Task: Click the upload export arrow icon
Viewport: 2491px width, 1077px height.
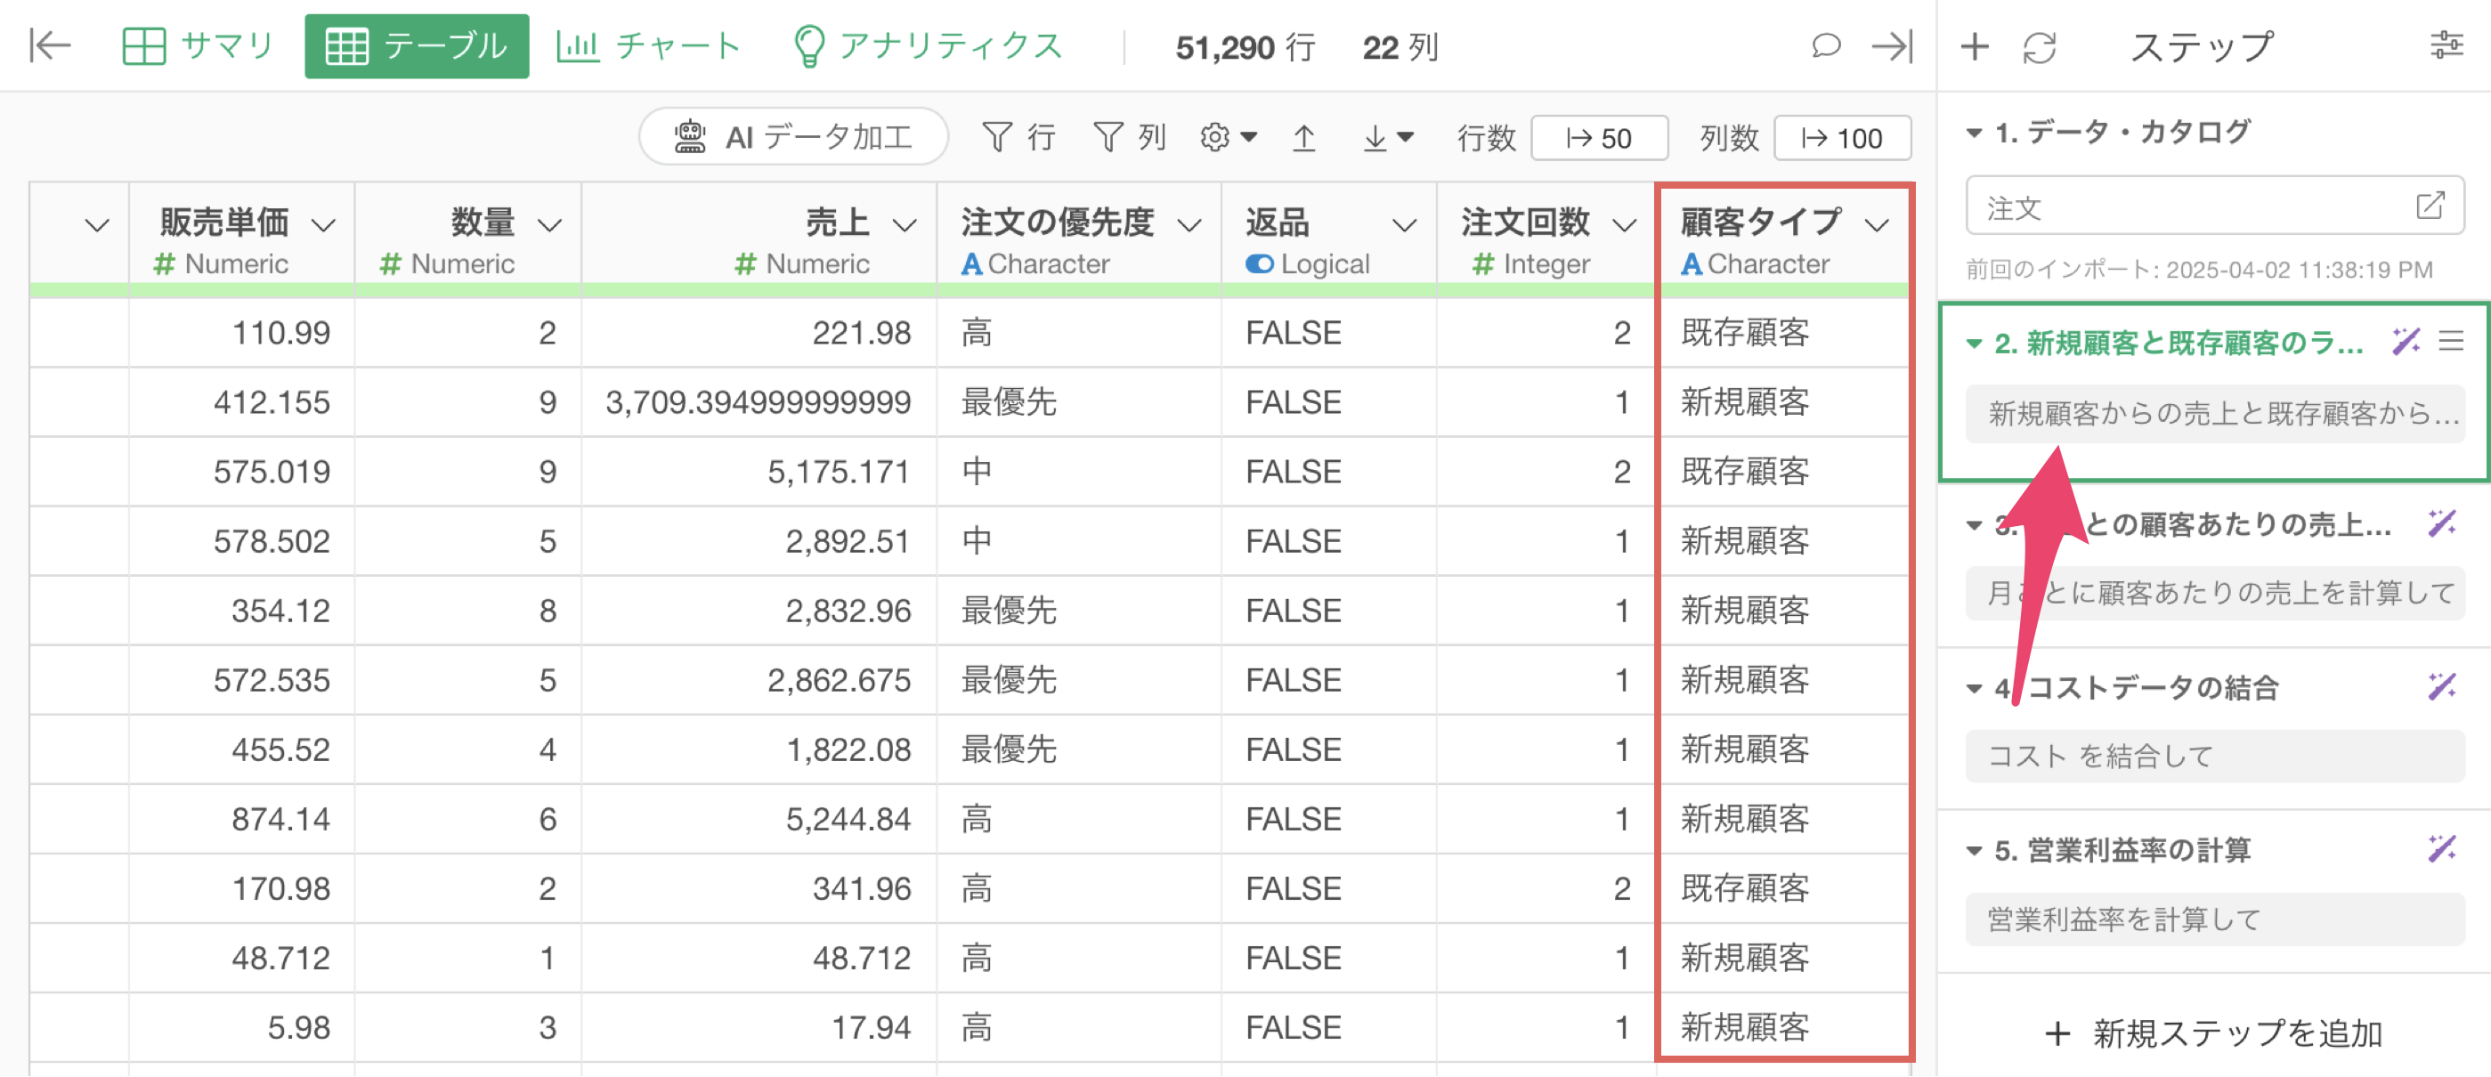Action: [x=1303, y=138]
